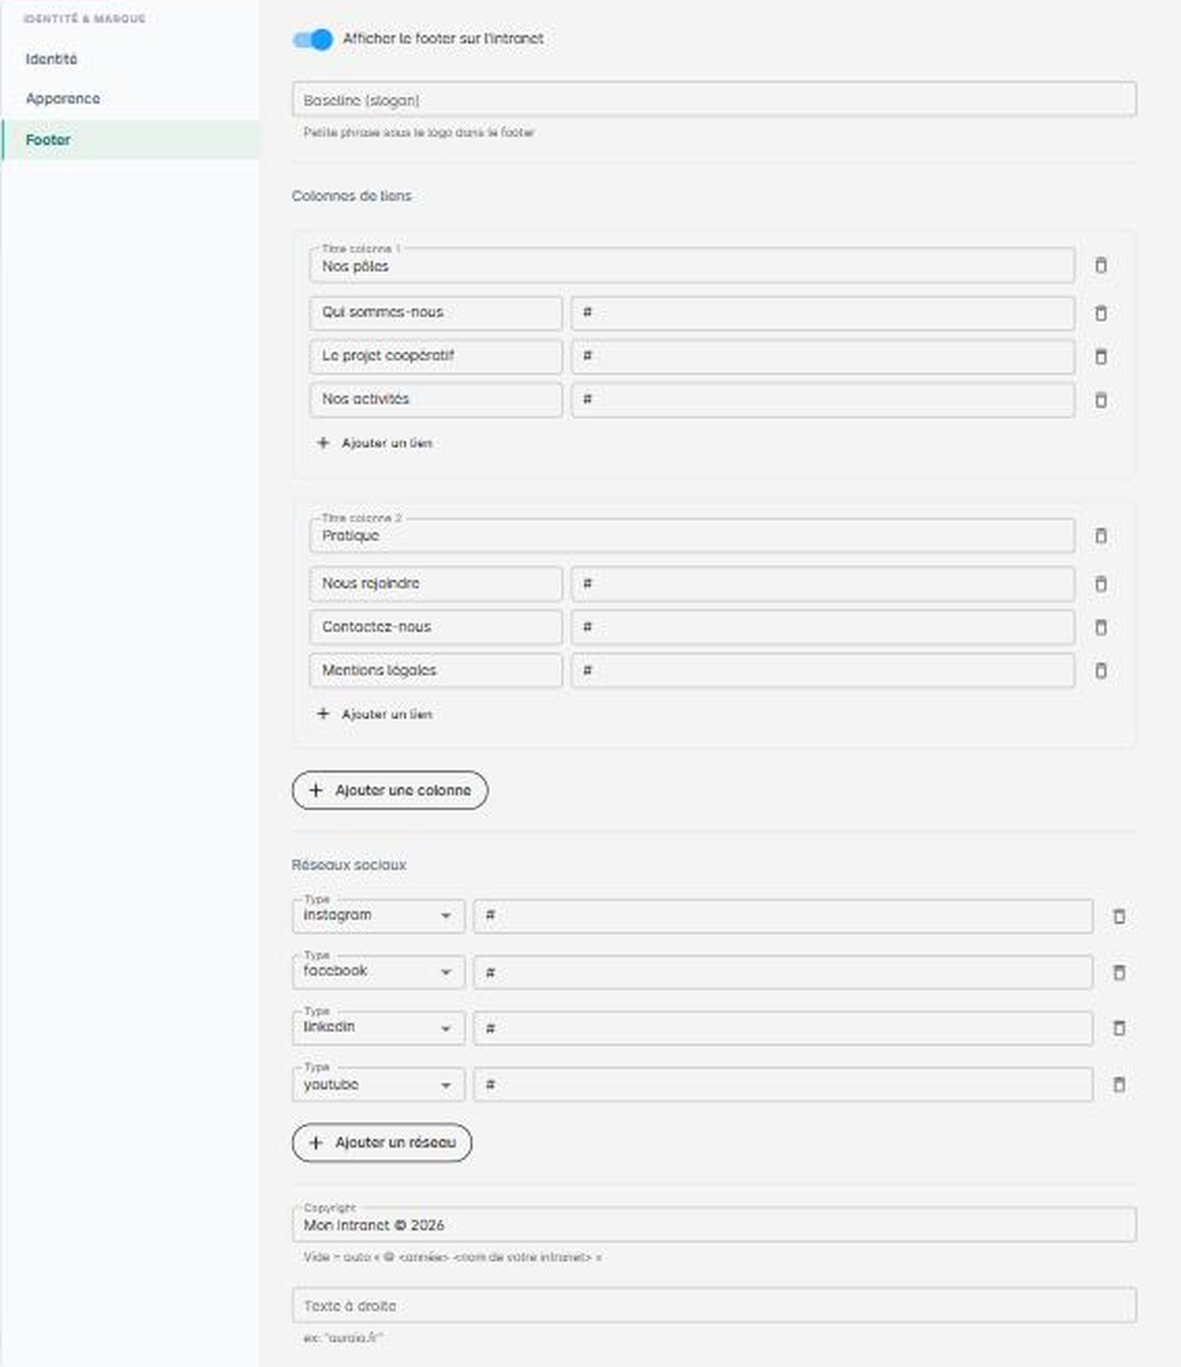The image size is (1181, 1367).
Task: Edit the URL field for Nos activités
Action: [822, 399]
